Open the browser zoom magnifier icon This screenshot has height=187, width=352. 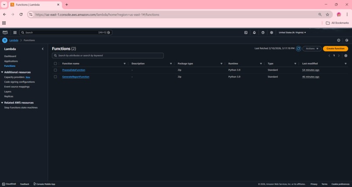320,14
